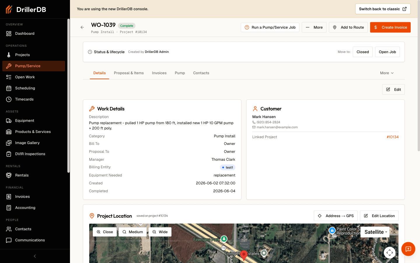The width and height of the screenshot is (420, 263).
Task: Open the Timecards clock icon
Action: point(9,99)
